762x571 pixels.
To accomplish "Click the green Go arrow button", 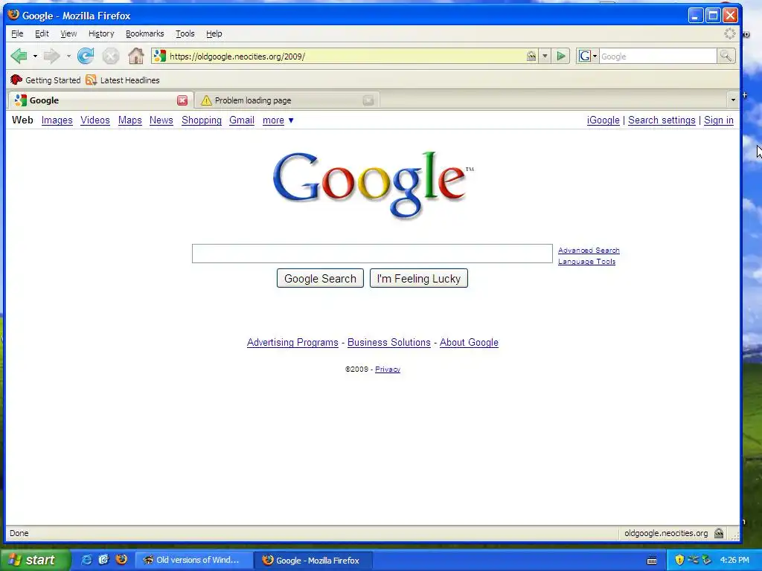I will pyautogui.click(x=561, y=57).
